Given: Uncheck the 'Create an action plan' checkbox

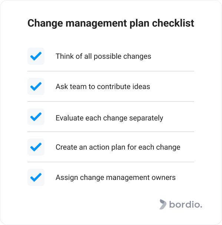Looking at the screenshot, I should (x=36, y=147).
